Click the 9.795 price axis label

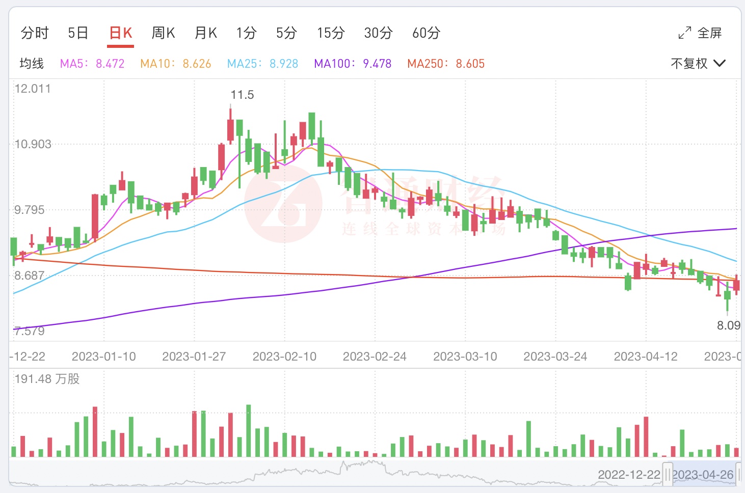pos(30,210)
